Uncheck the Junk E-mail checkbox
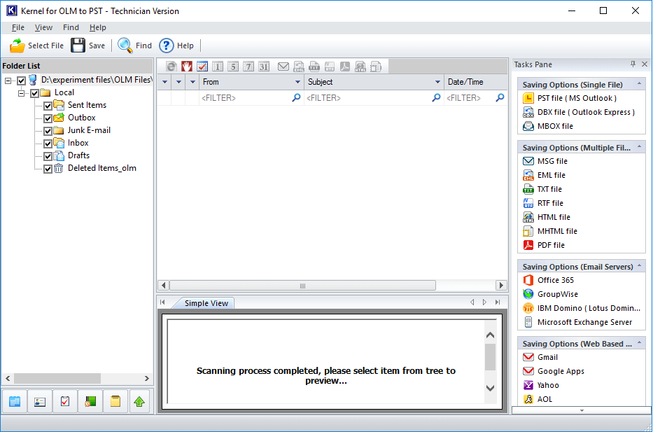 click(x=48, y=131)
